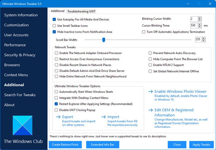
Task: Decrease Blinking Cursor Width with down arrow
Action: tap(199, 20)
